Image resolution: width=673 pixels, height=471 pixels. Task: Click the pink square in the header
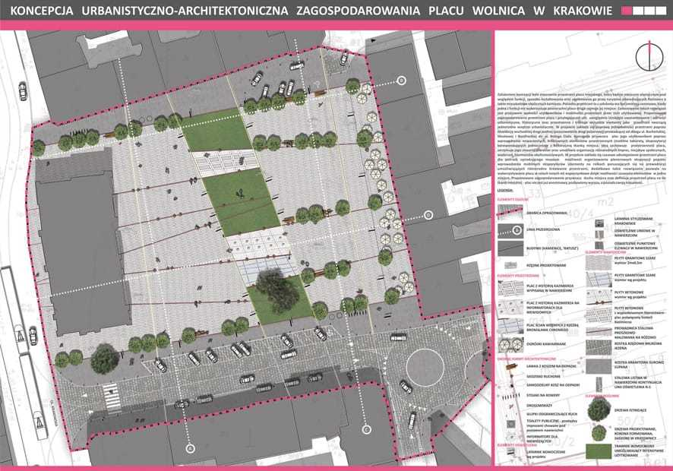pyautogui.click(x=627, y=11)
